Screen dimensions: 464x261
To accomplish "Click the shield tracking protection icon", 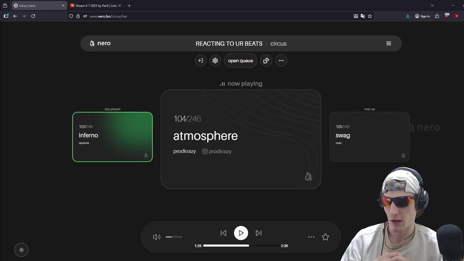I will coord(71,16).
